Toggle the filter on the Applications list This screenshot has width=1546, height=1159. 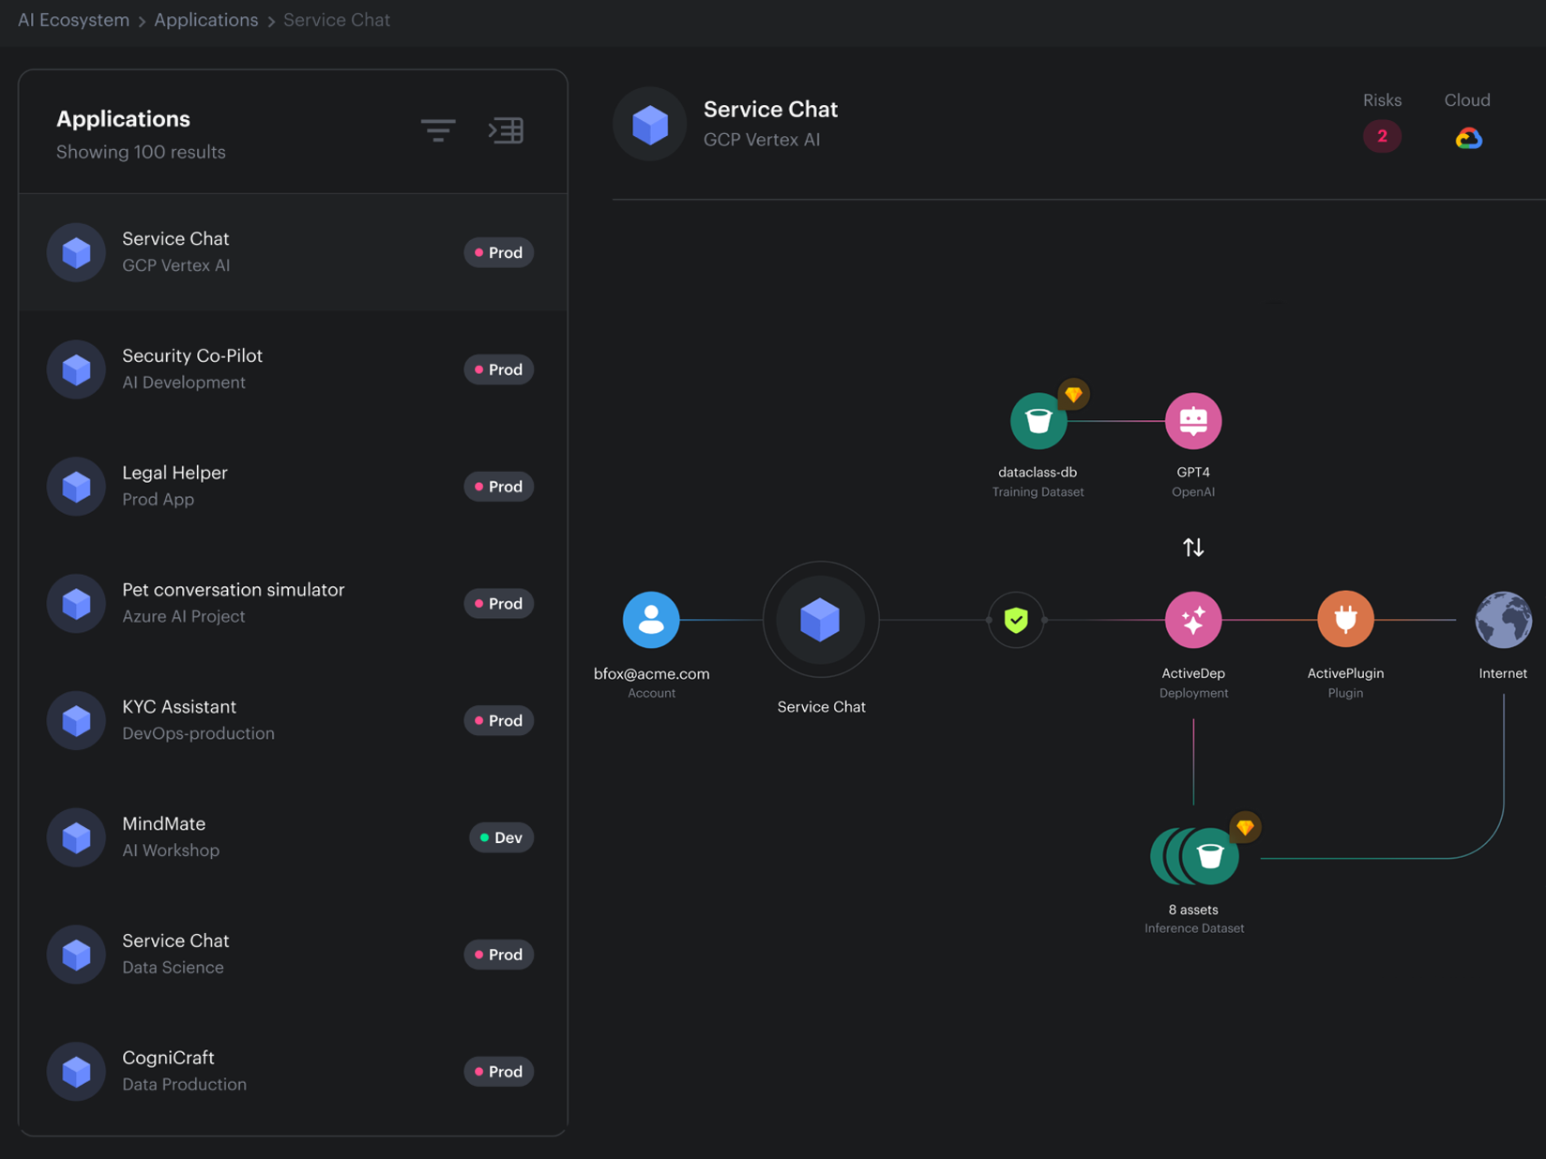pos(437,130)
